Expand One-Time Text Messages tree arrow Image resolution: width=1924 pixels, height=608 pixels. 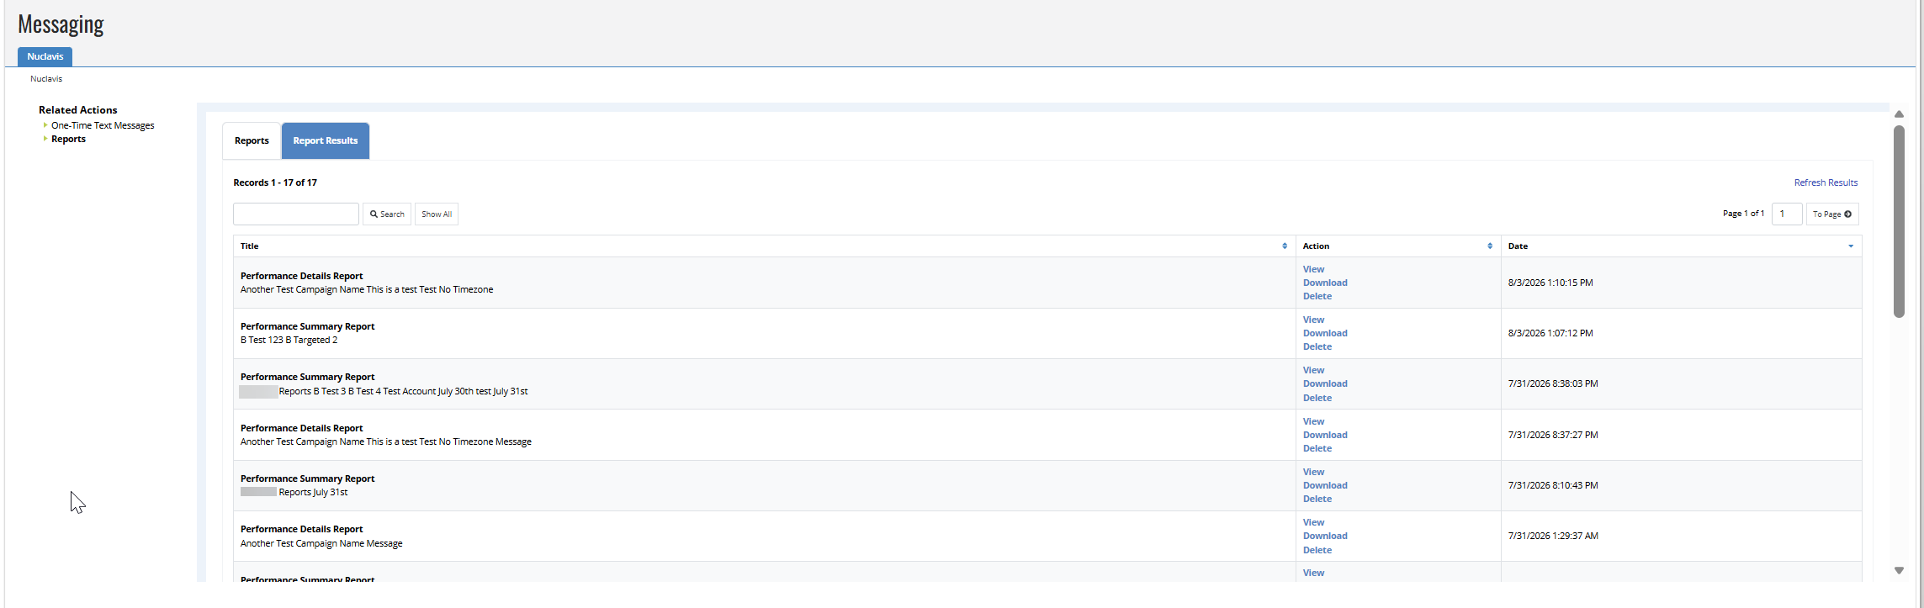(45, 125)
